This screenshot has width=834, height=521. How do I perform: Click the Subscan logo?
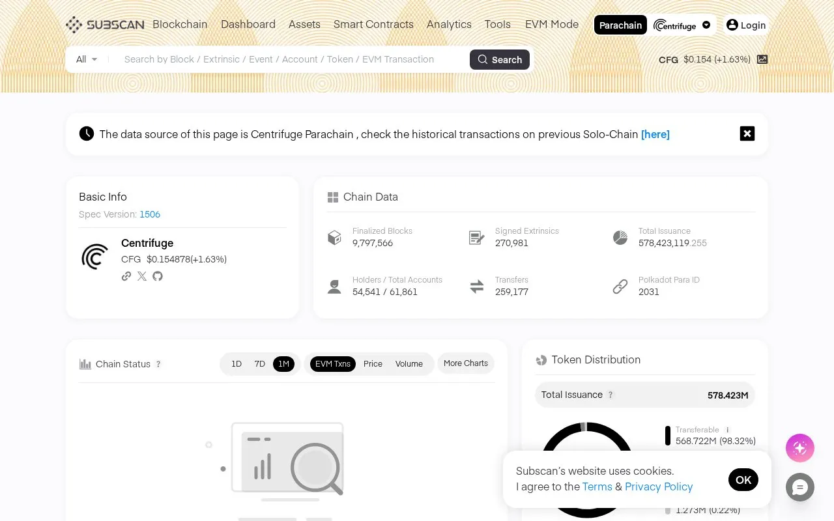pos(104,25)
